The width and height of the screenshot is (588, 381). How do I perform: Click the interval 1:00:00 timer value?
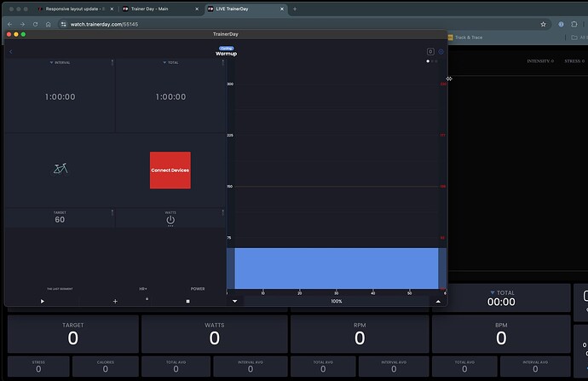(60, 97)
